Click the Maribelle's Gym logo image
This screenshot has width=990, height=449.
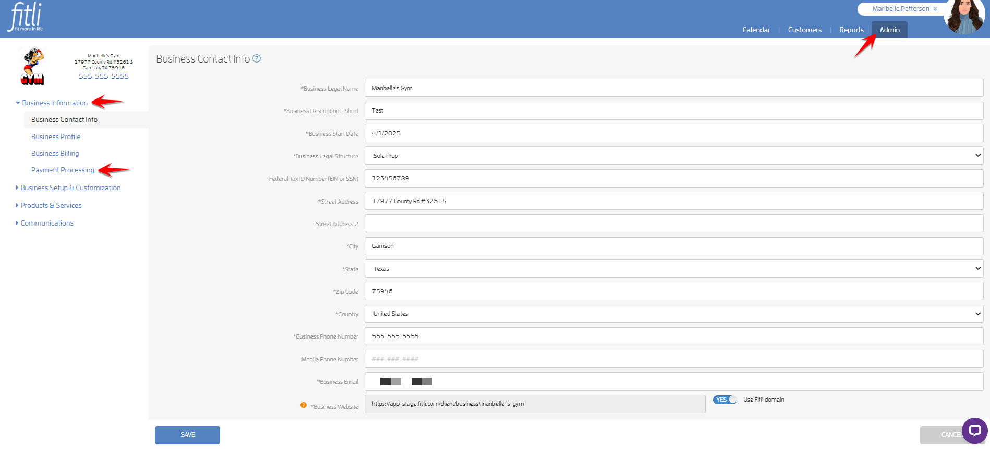click(32, 66)
